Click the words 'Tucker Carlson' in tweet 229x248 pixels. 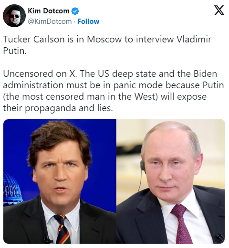point(34,39)
